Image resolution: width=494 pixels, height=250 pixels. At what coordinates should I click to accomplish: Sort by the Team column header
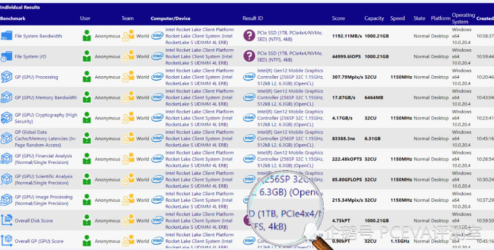pos(127,19)
